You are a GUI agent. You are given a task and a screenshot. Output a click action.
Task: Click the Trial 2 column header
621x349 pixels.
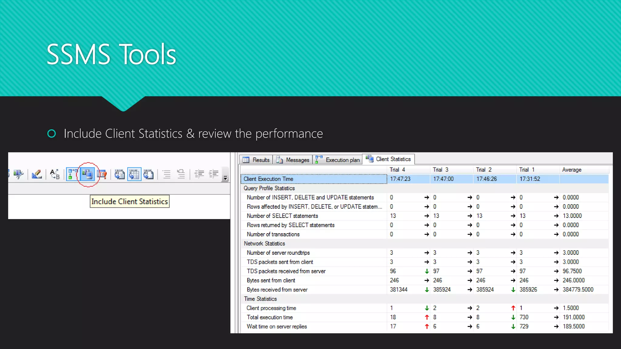point(495,170)
